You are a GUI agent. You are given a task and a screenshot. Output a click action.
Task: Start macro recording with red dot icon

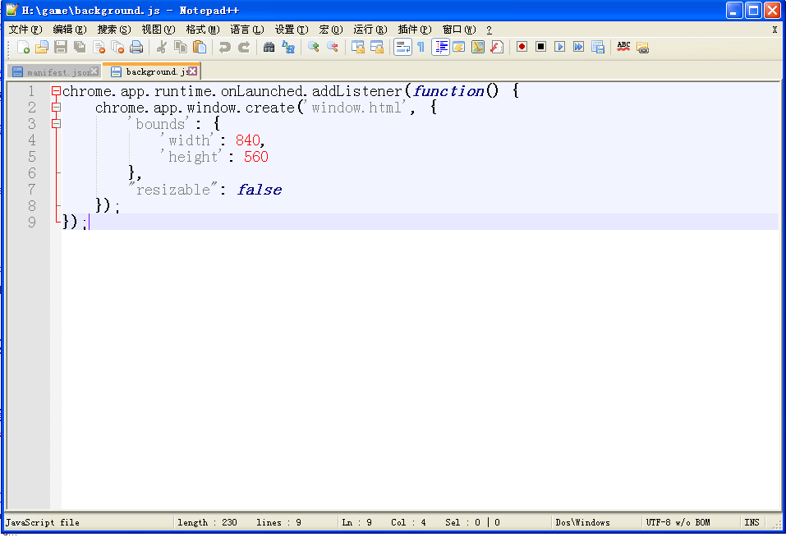pos(522,47)
